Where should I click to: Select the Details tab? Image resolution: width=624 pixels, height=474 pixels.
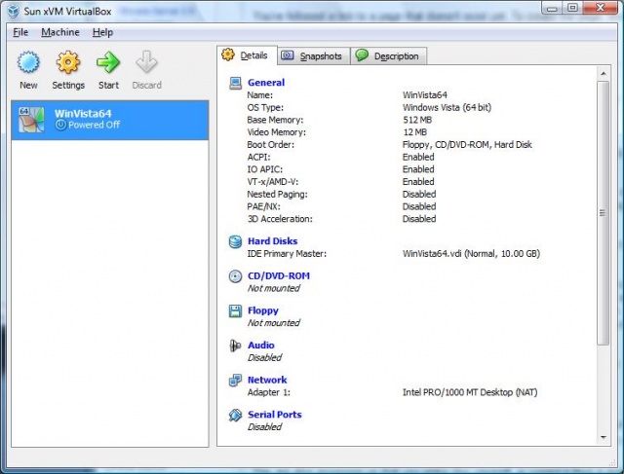248,55
